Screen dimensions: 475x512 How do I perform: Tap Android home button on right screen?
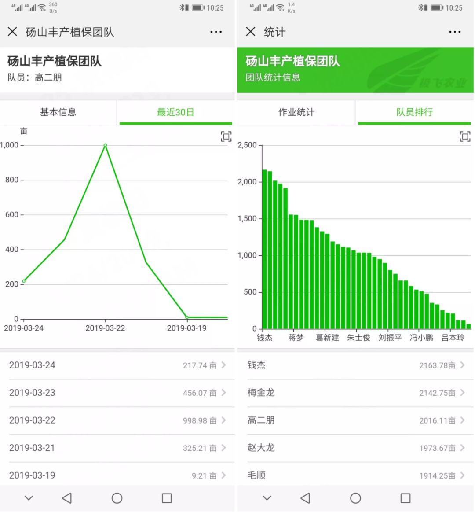point(355,498)
